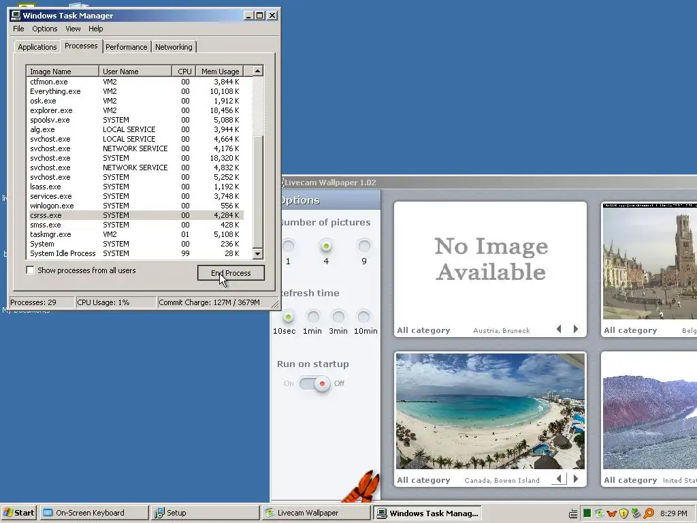Click the mountain webcam thumbnail
Viewport: 697px width, 523px height.
click(x=650, y=411)
